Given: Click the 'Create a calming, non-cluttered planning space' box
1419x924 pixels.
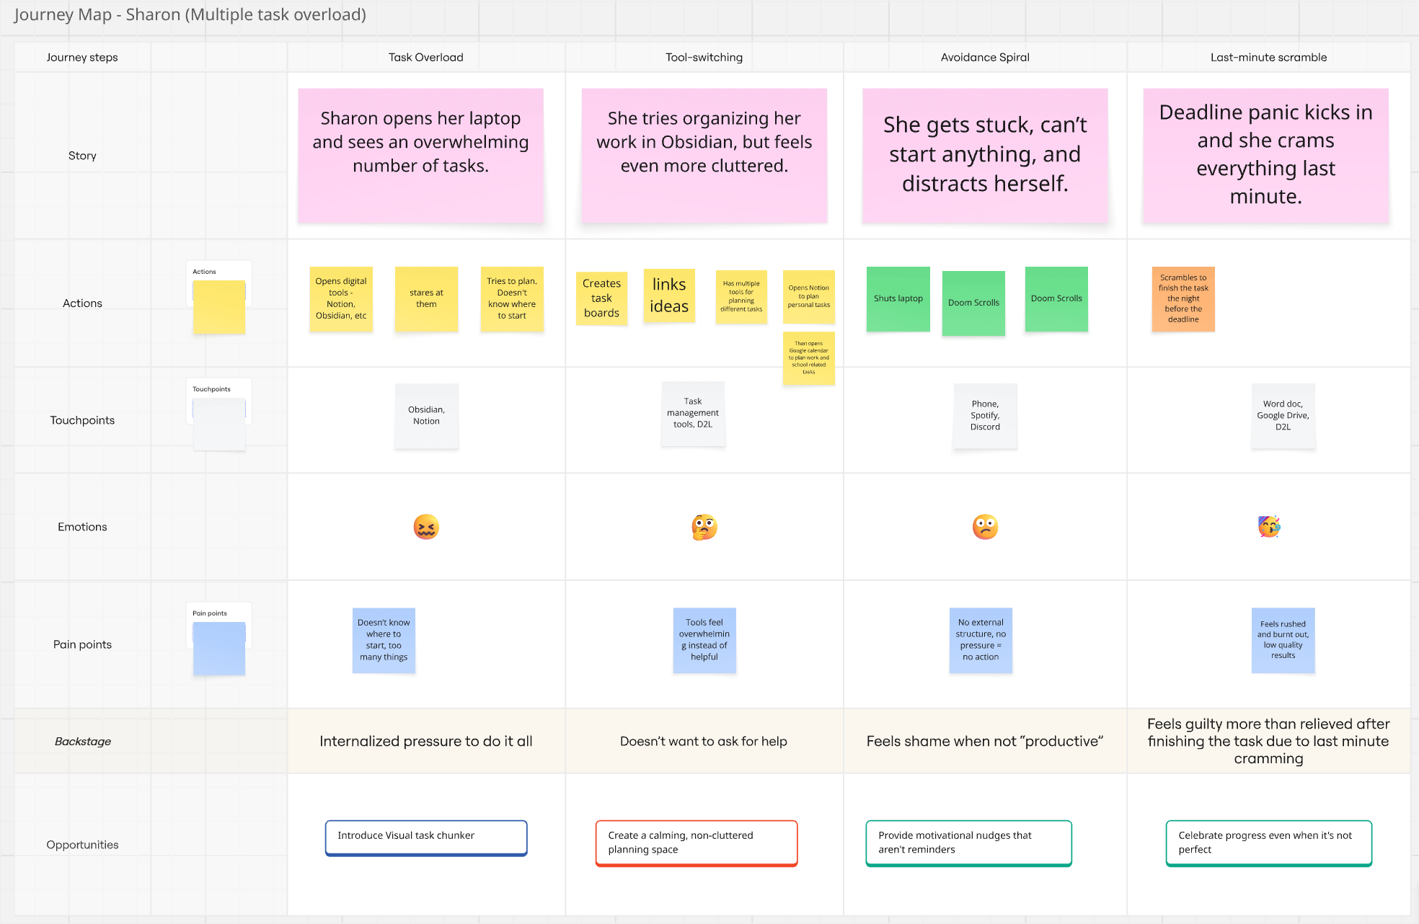Looking at the screenshot, I should (x=697, y=843).
